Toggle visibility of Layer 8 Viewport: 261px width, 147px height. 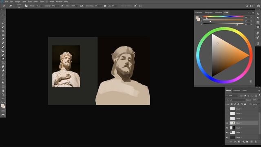point(227,123)
